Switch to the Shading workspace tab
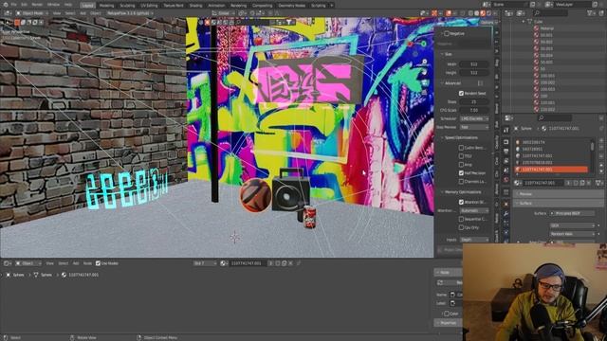 click(x=195, y=6)
